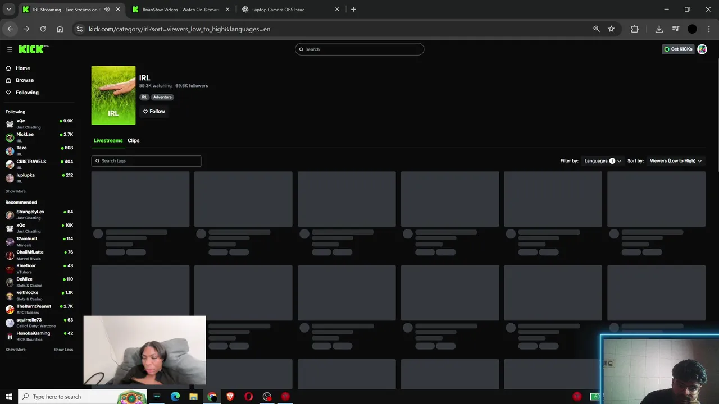Open HonokaiGaming recommended channel

pyautogui.click(x=39, y=336)
